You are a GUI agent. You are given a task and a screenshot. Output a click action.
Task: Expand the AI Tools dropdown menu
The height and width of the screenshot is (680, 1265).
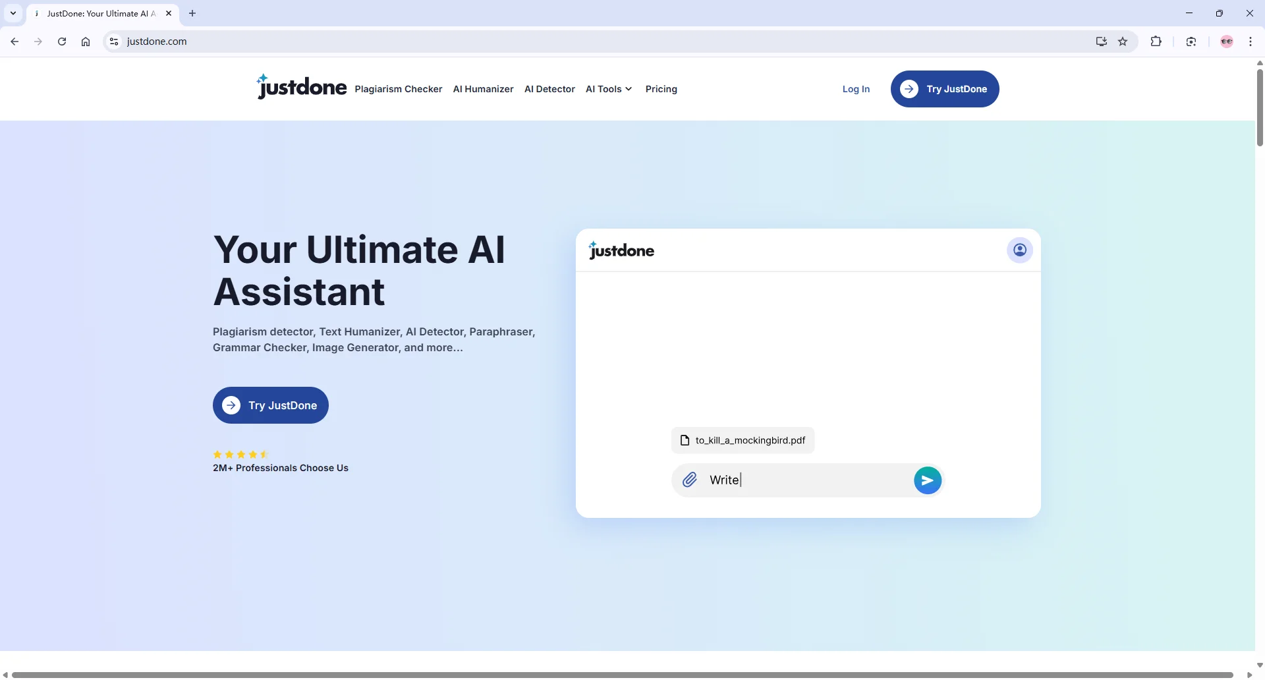[x=608, y=89]
